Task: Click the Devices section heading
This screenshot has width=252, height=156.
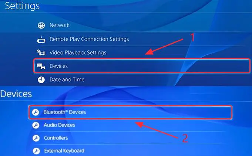Action: [16, 94]
